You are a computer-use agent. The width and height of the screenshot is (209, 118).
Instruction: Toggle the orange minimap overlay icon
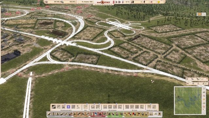(x=204, y=99)
